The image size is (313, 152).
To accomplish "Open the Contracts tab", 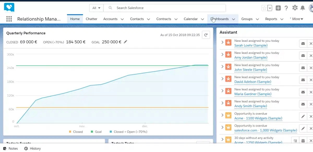I will click(x=164, y=19).
